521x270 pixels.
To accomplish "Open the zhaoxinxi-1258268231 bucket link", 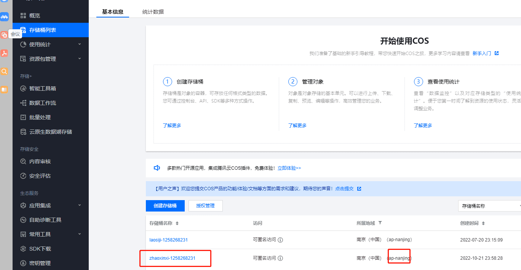I will tap(172, 258).
